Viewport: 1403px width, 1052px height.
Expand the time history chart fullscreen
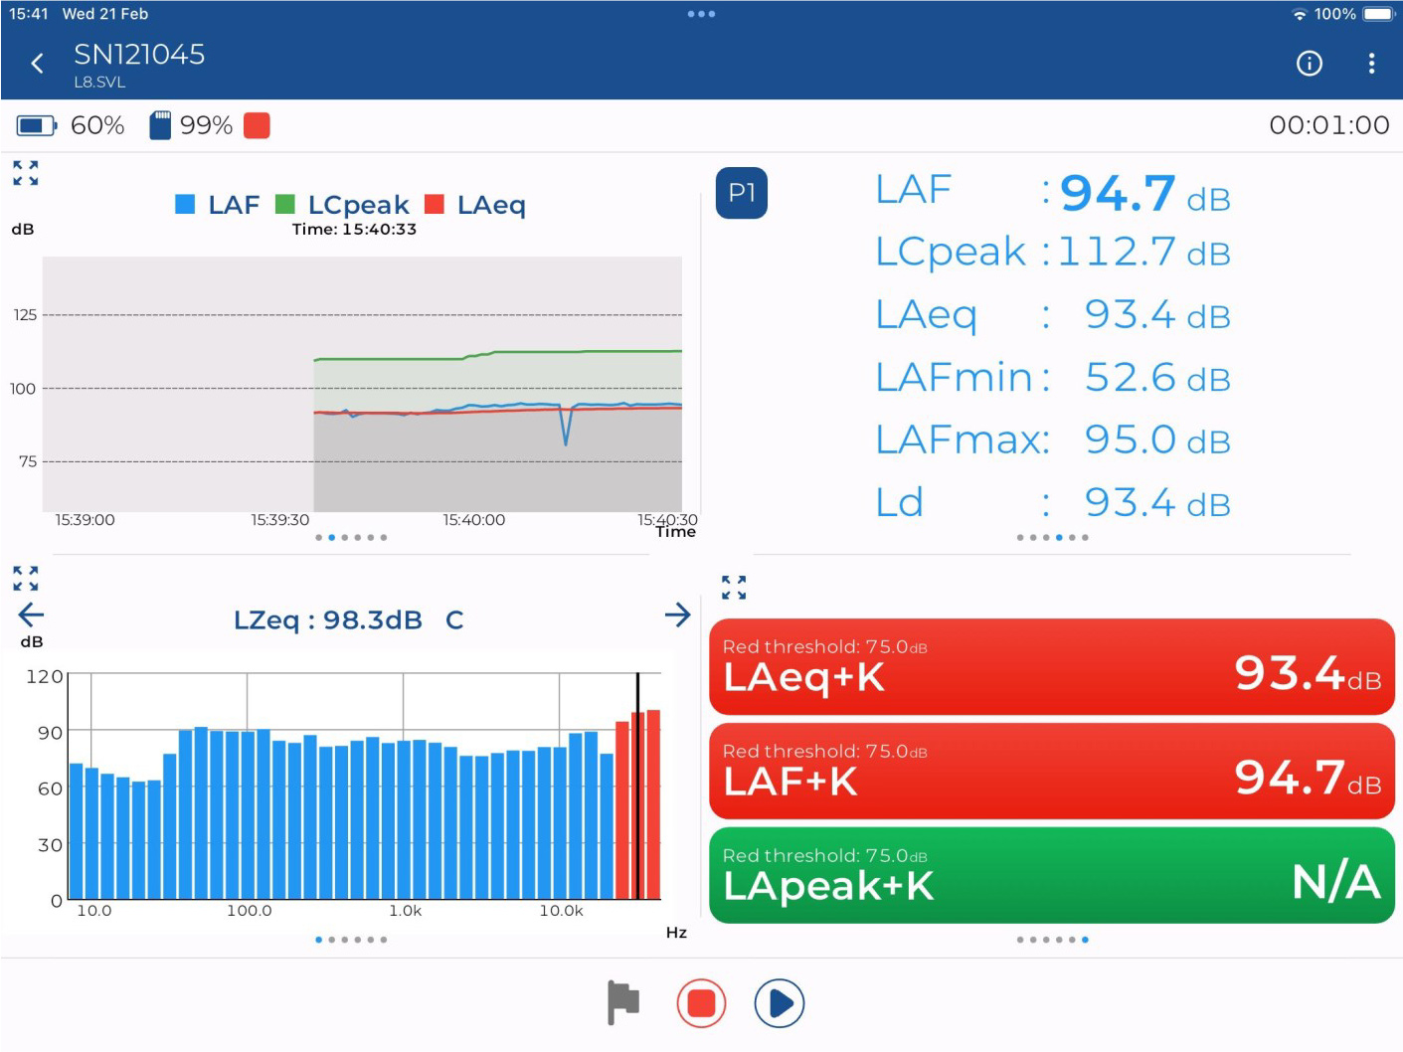pyautogui.click(x=26, y=173)
